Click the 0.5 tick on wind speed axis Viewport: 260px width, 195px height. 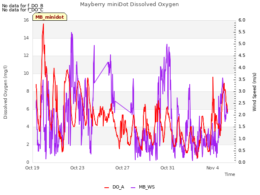click(242, 150)
